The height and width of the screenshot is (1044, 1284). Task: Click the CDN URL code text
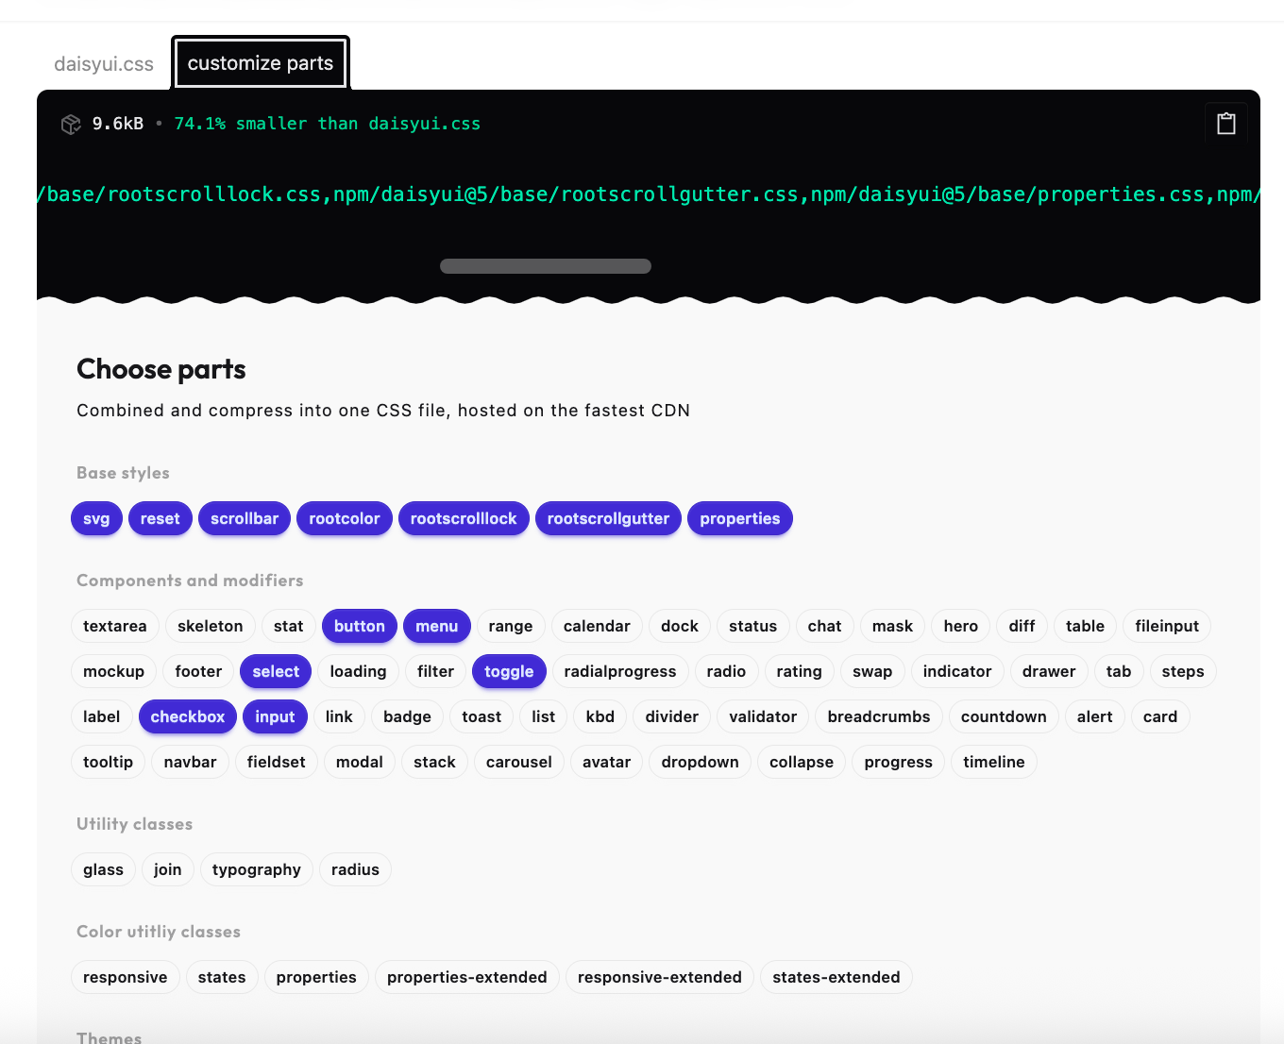[649, 194]
